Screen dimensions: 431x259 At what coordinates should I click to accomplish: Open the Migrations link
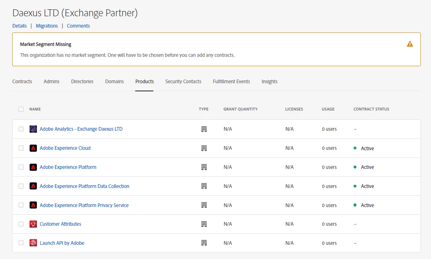pyautogui.click(x=47, y=26)
